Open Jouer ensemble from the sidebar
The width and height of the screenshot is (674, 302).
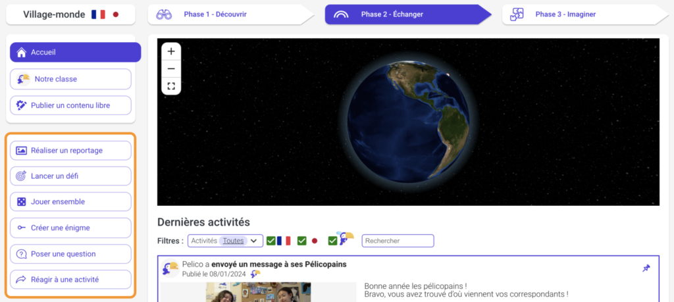70,202
